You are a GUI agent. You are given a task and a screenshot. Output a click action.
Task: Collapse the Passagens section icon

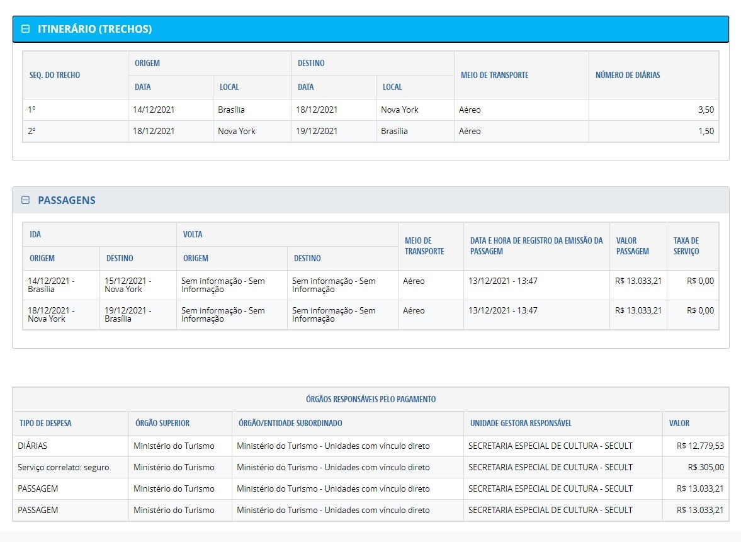(x=26, y=200)
